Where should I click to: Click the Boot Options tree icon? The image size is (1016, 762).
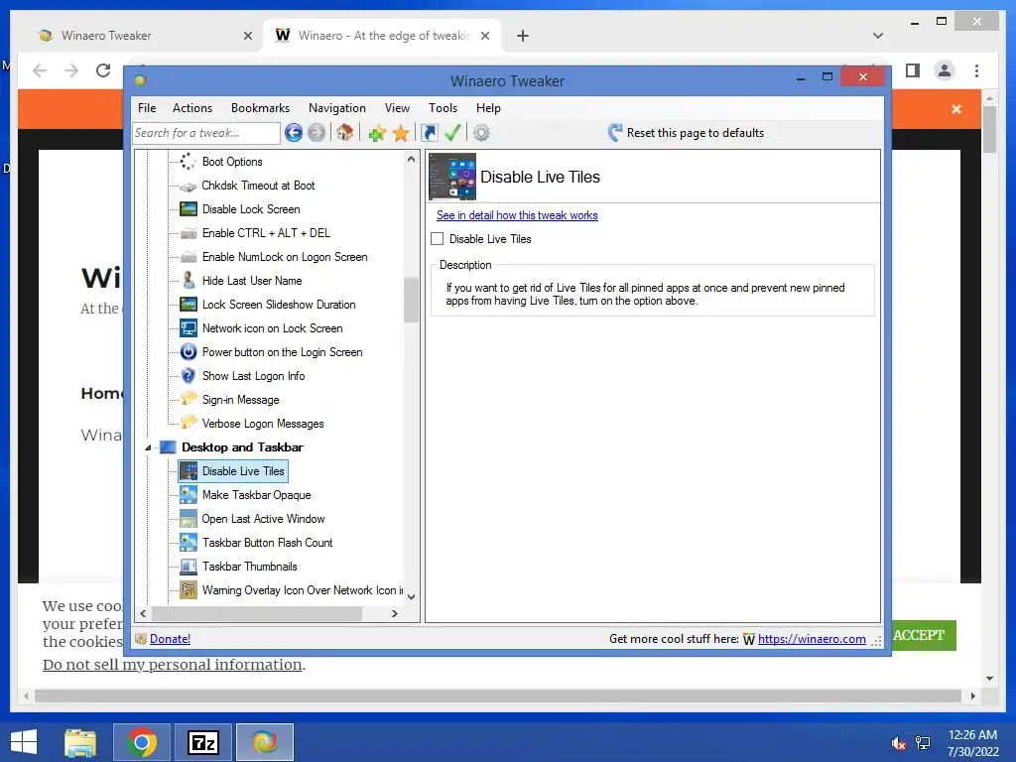click(188, 162)
